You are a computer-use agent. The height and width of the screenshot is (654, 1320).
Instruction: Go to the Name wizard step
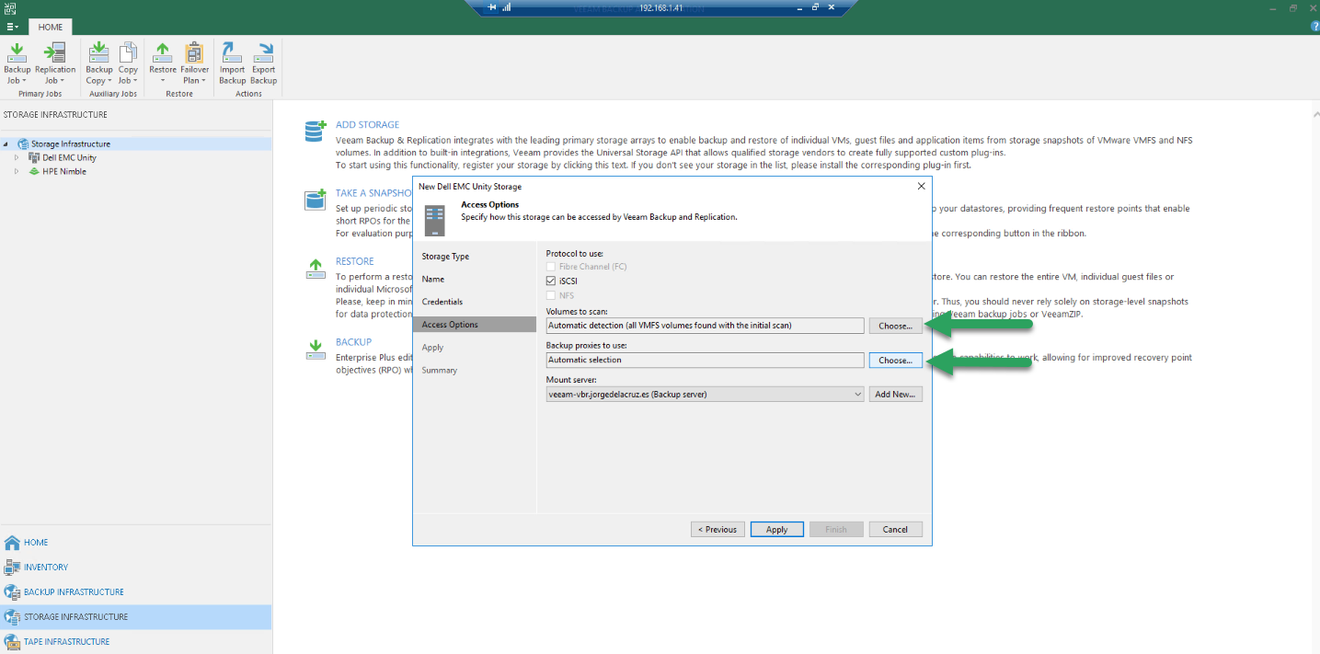pyautogui.click(x=433, y=279)
